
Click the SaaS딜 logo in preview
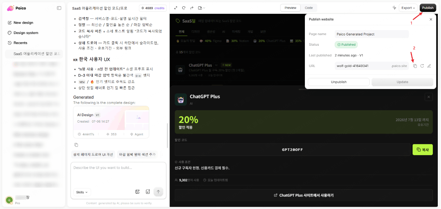pos(186,21)
